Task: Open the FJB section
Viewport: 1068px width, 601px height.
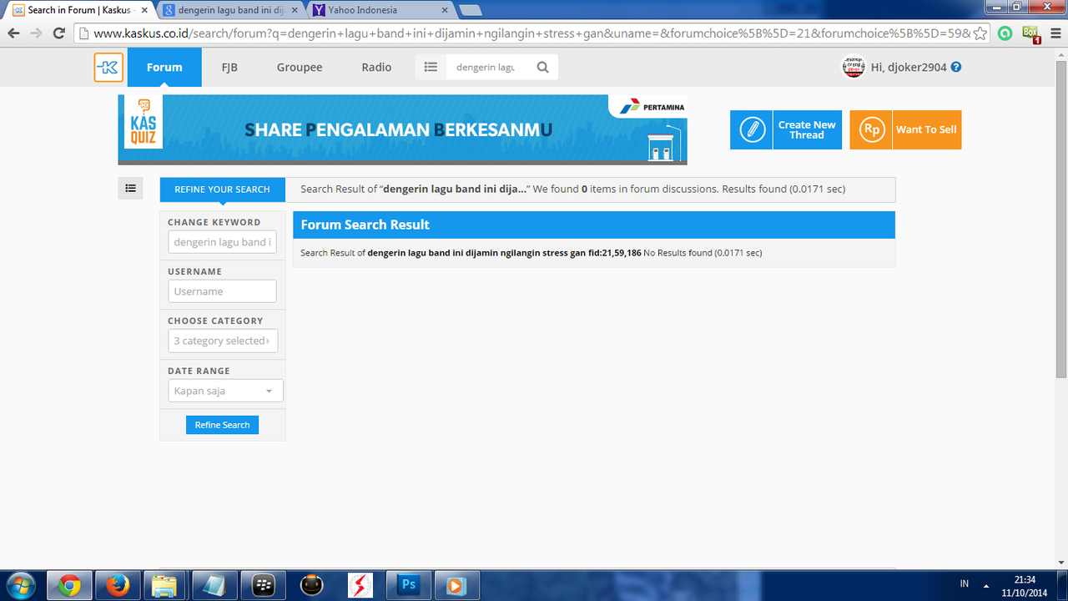Action: coord(229,68)
